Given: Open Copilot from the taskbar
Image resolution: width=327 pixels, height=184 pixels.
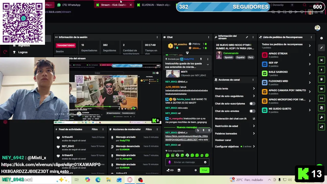Looking at the screenshot, I should click(x=88, y=180).
